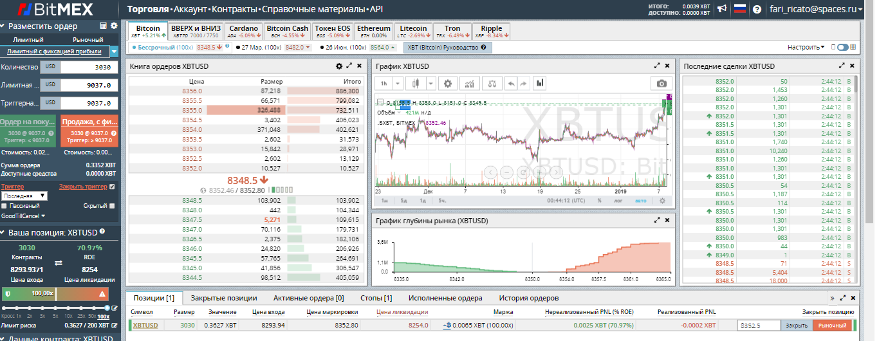Click the compare scales icon on chart

click(492, 83)
